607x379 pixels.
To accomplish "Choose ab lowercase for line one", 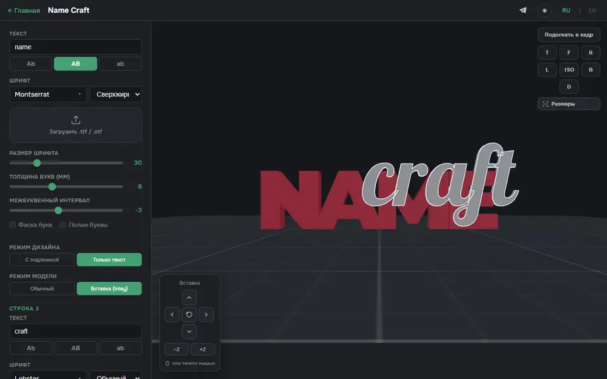I will 120,64.
